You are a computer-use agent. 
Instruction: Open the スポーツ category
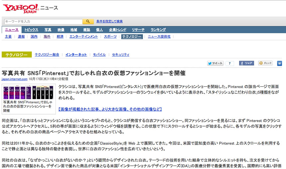[x=110, y=37]
